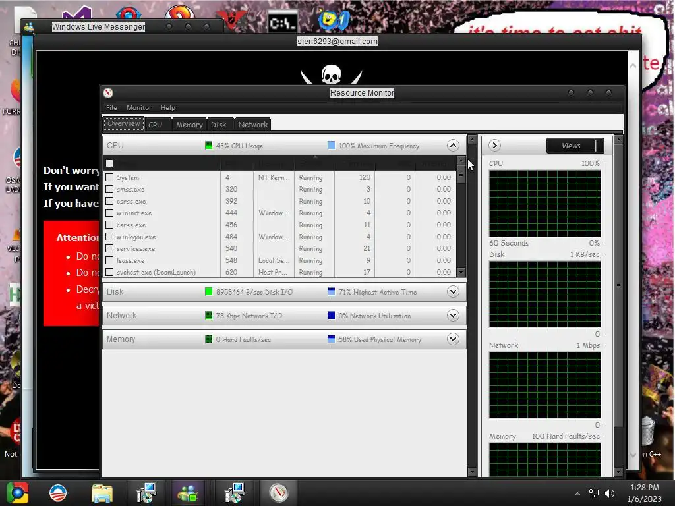The image size is (675, 506).
Task: Check the System process checkbox
Action: point(109,177)
